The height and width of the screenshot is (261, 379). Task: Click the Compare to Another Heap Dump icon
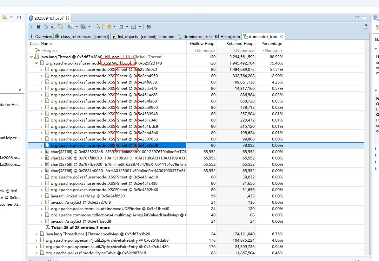(x=149, y=27)
